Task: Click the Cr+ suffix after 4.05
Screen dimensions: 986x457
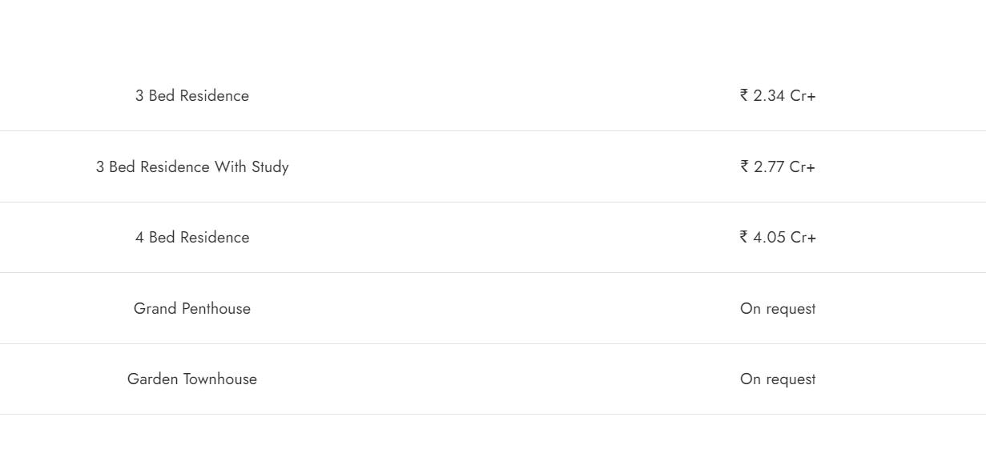Action: pos(803,237)
